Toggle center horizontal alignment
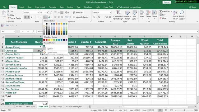 pyautogui.click(x=58, y=17)
